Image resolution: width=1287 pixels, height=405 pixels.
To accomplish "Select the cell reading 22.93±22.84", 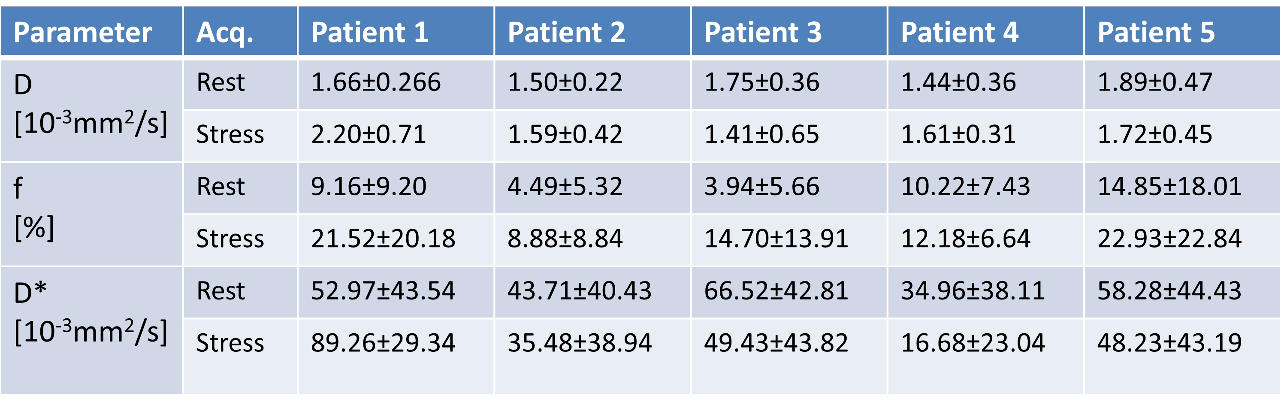I will click(1169, 239).
